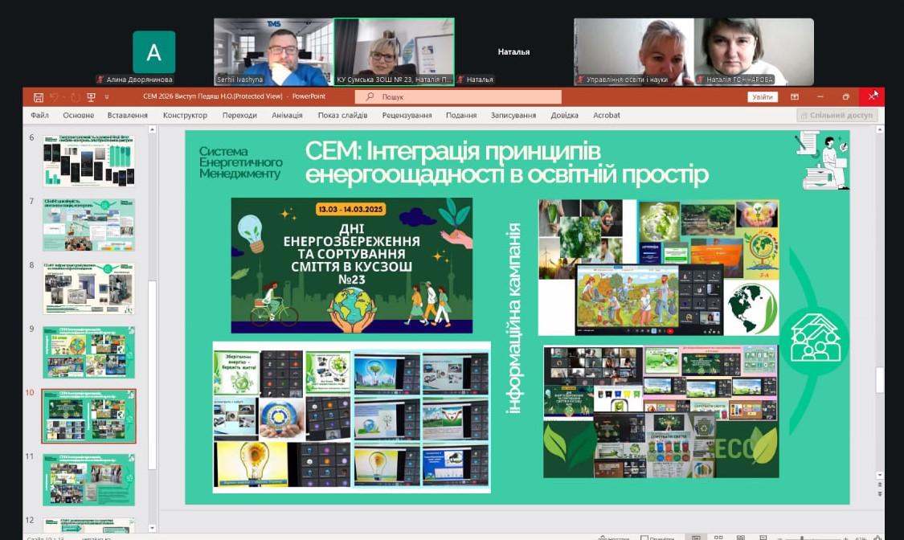Open the Показ слайдів tab

[x=342, y=116]
